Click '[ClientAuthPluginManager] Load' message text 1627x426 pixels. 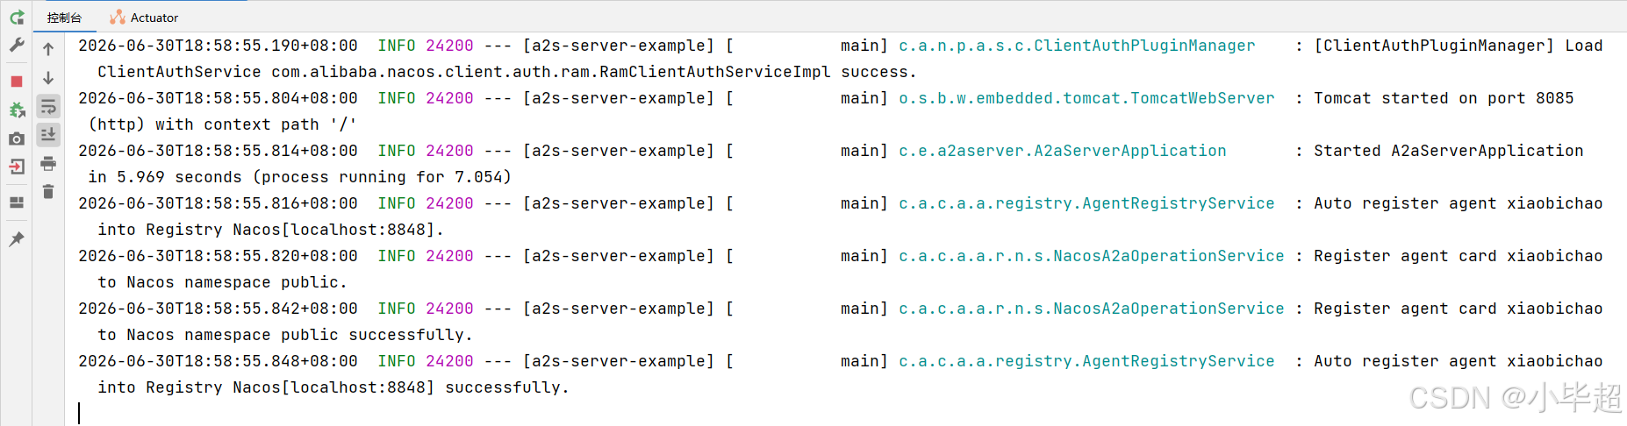click(x=1459, y=46)
